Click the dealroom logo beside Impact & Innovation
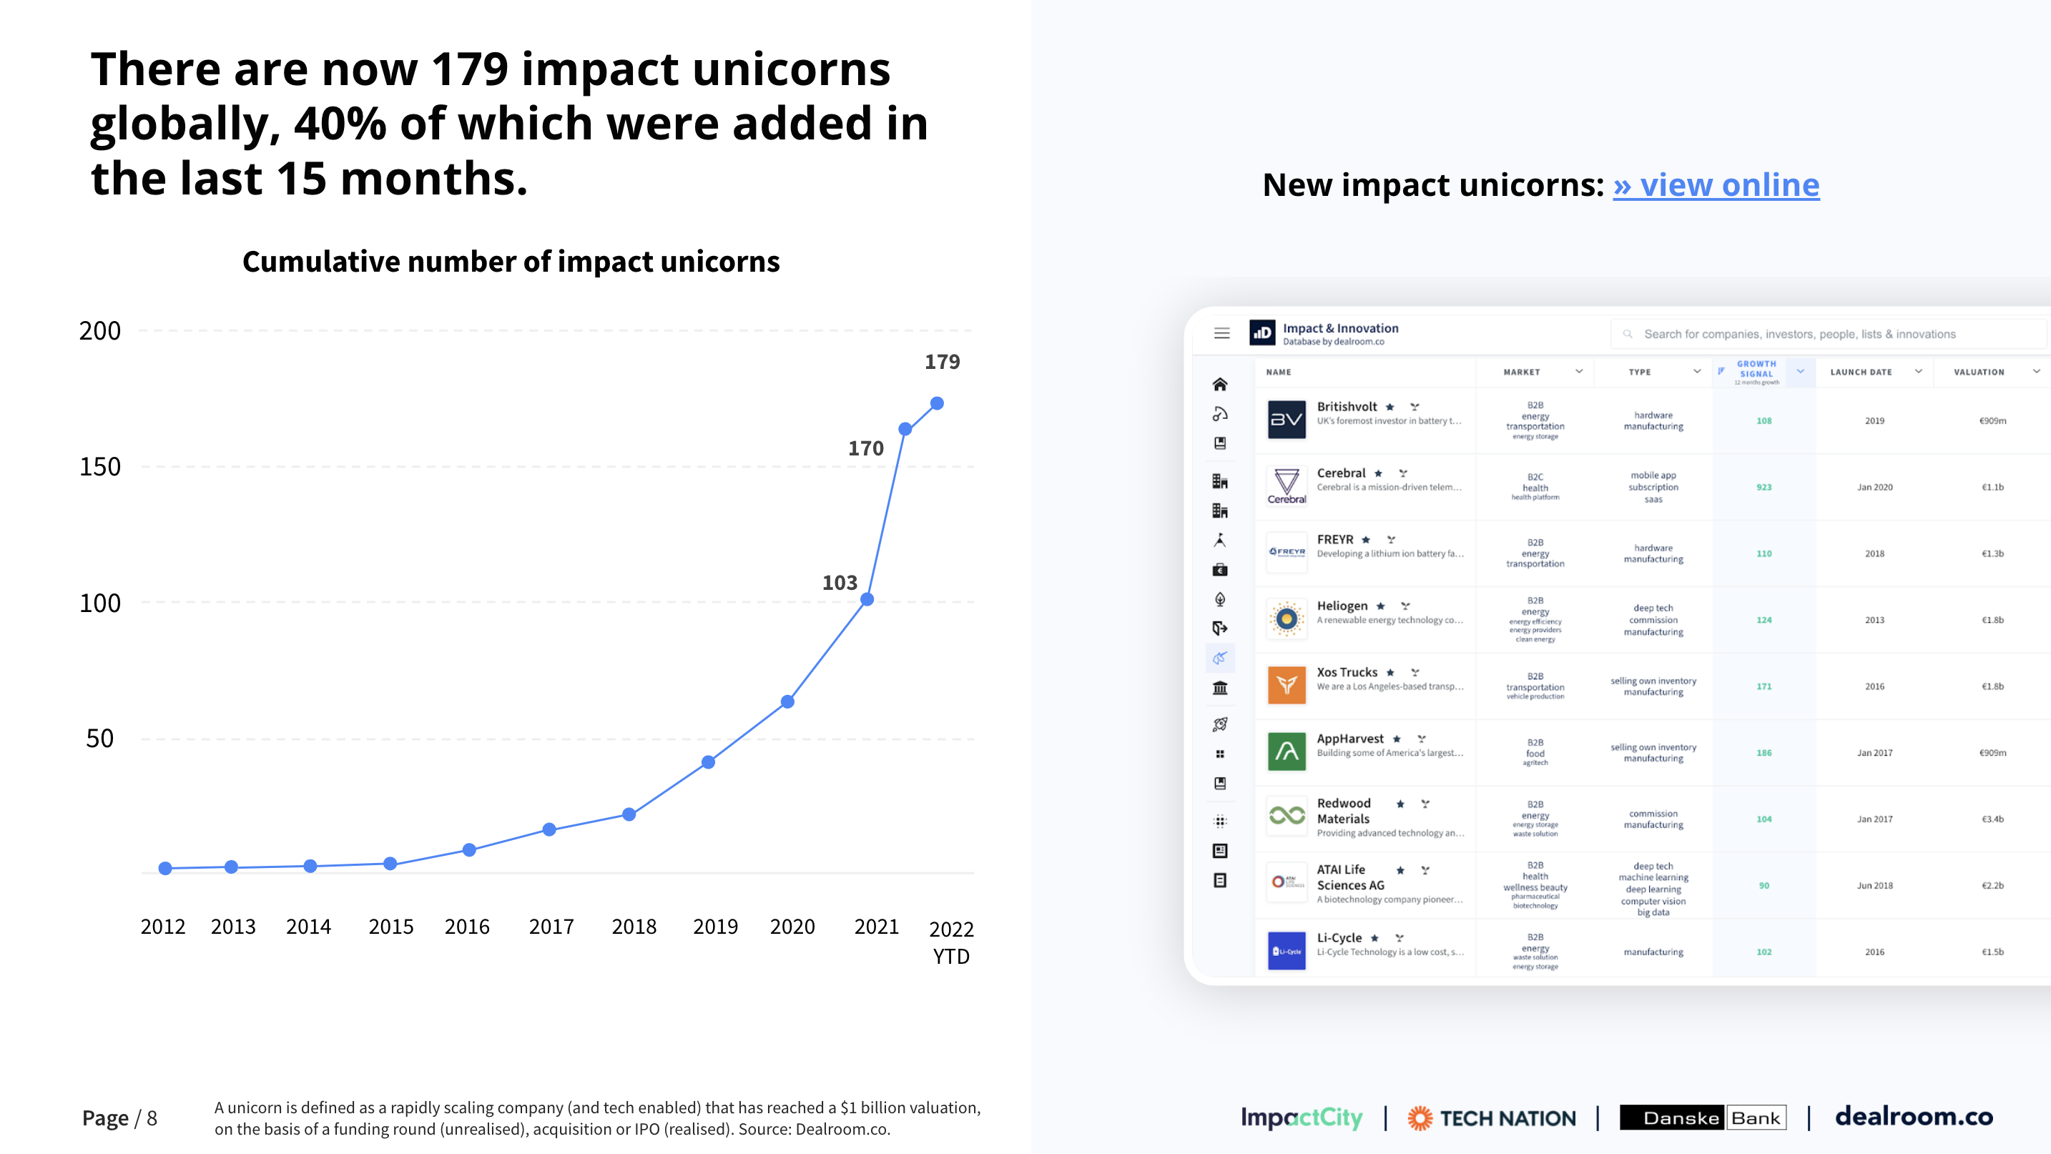The width and height of the screenshot is (2051, 1154). tap(1262, 333)
